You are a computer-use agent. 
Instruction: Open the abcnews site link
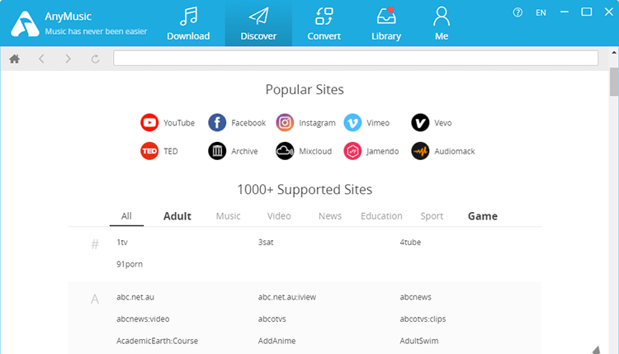click(415, 297)
